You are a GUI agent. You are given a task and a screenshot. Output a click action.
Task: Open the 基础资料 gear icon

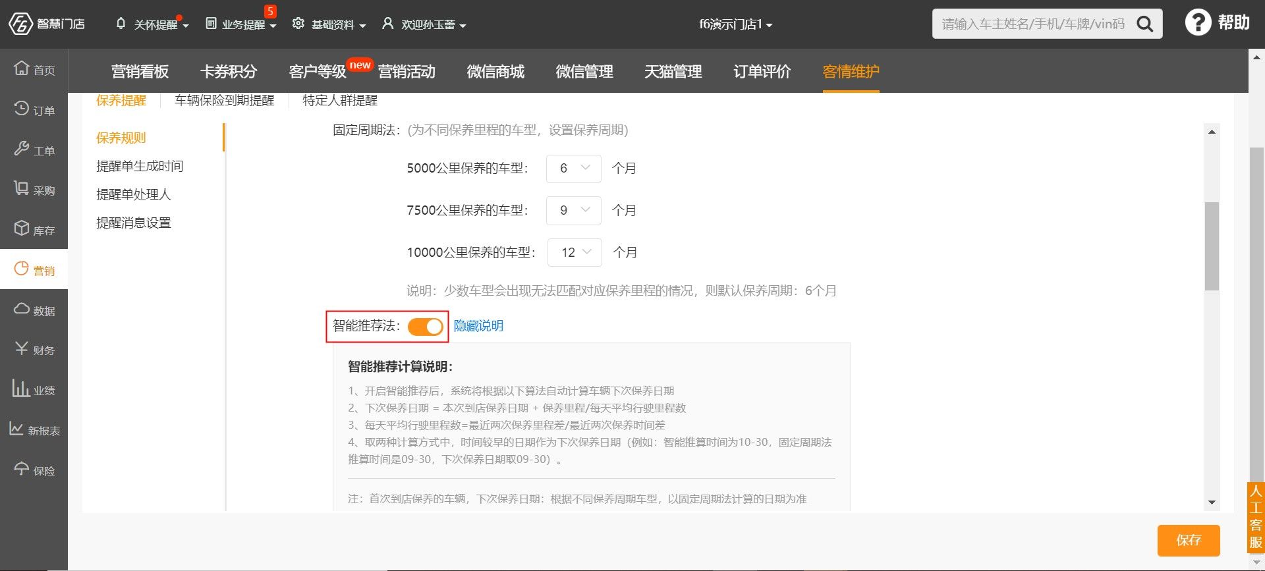(298, 24)
